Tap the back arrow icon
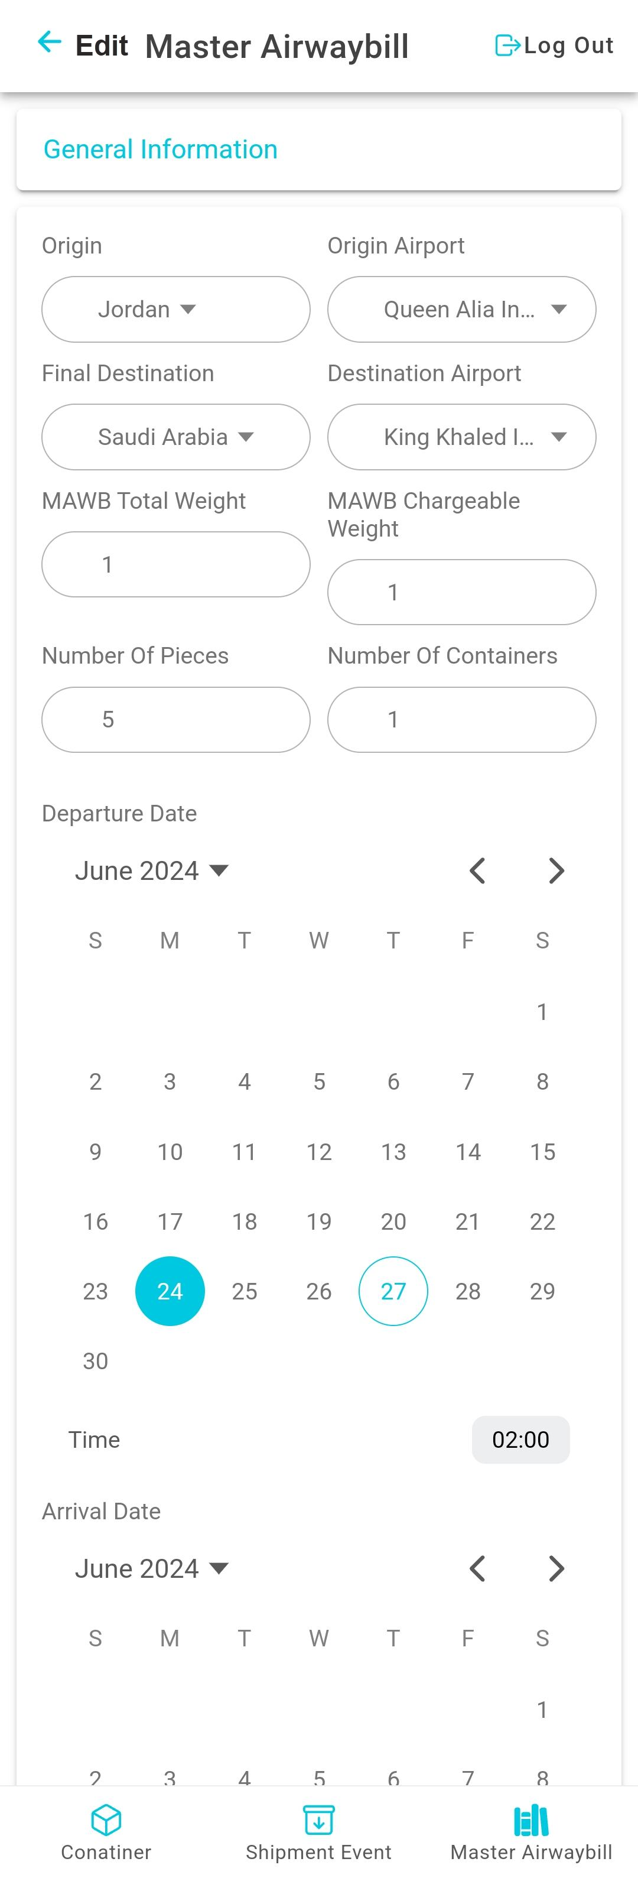 click(50, 43)
